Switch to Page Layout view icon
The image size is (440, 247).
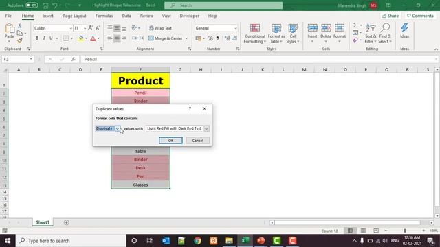pyautogui.click(x=363, y=231)
